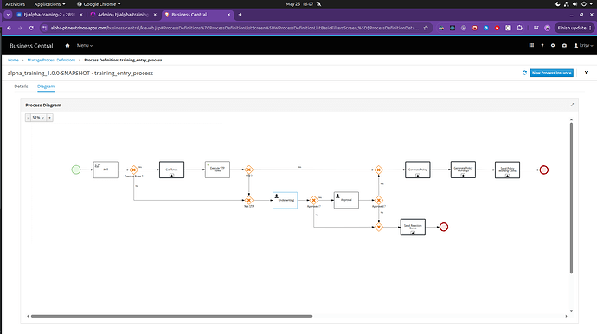Close the process definition details panel
The width and height of the screenshot is (597, 334).
coord(587,73)
